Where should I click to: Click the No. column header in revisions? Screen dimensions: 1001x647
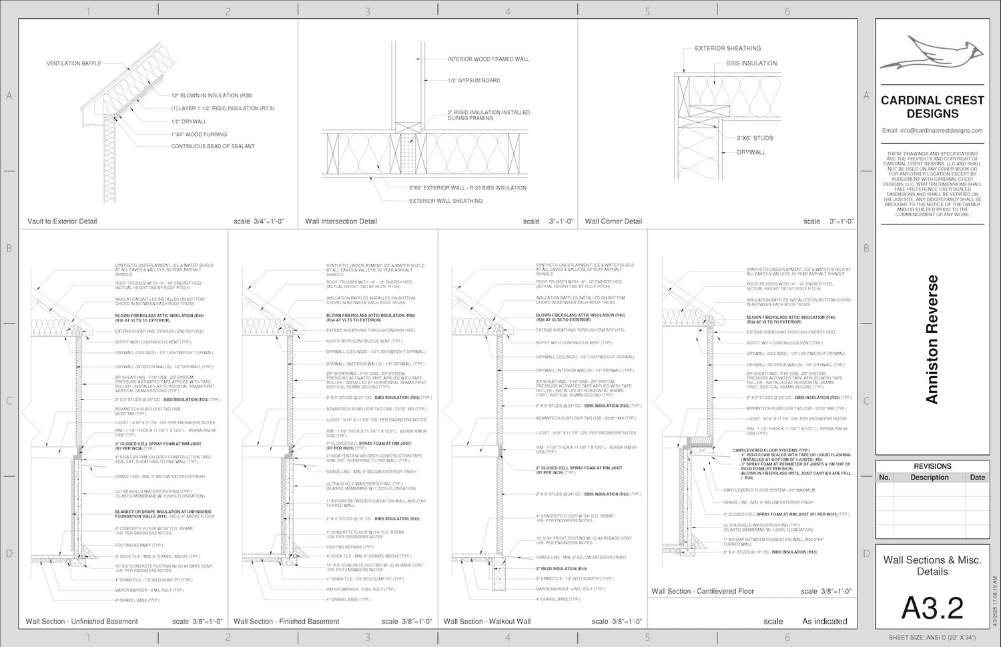(884, 478)
